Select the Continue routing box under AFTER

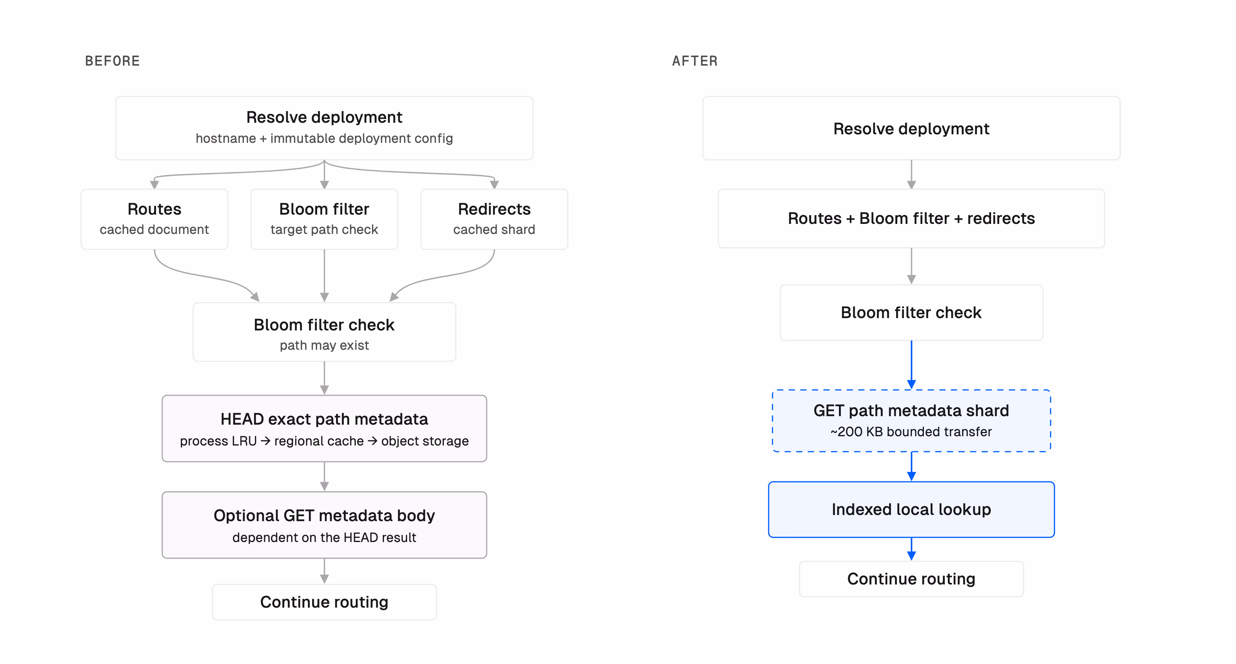[x=911, y=579]
